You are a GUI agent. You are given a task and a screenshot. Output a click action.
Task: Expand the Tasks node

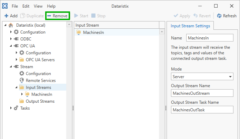(x=11, y=108)
